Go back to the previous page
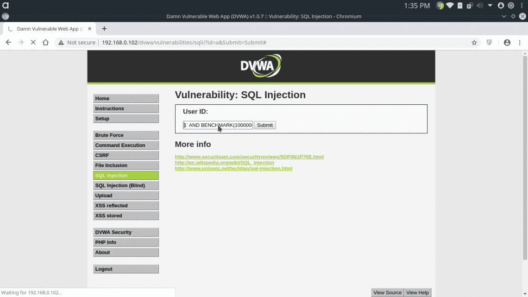Image resolution: width=528 pixels, height=297 pixels. point(8,43)
